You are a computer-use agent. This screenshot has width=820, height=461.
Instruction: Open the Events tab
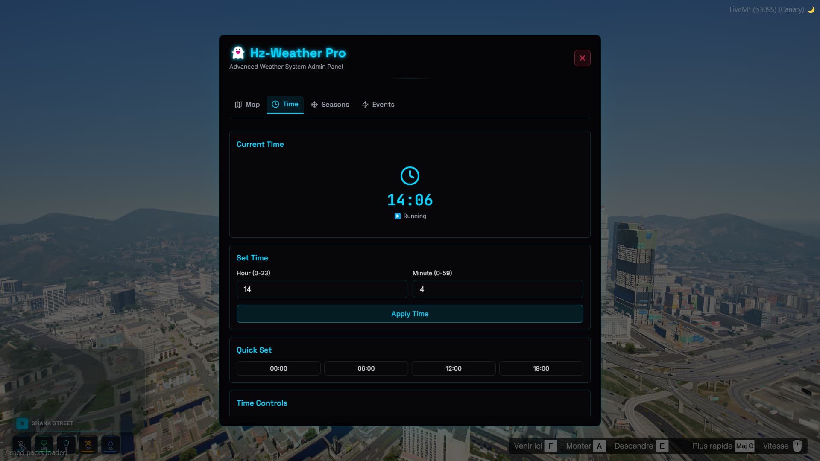point(378,105)
